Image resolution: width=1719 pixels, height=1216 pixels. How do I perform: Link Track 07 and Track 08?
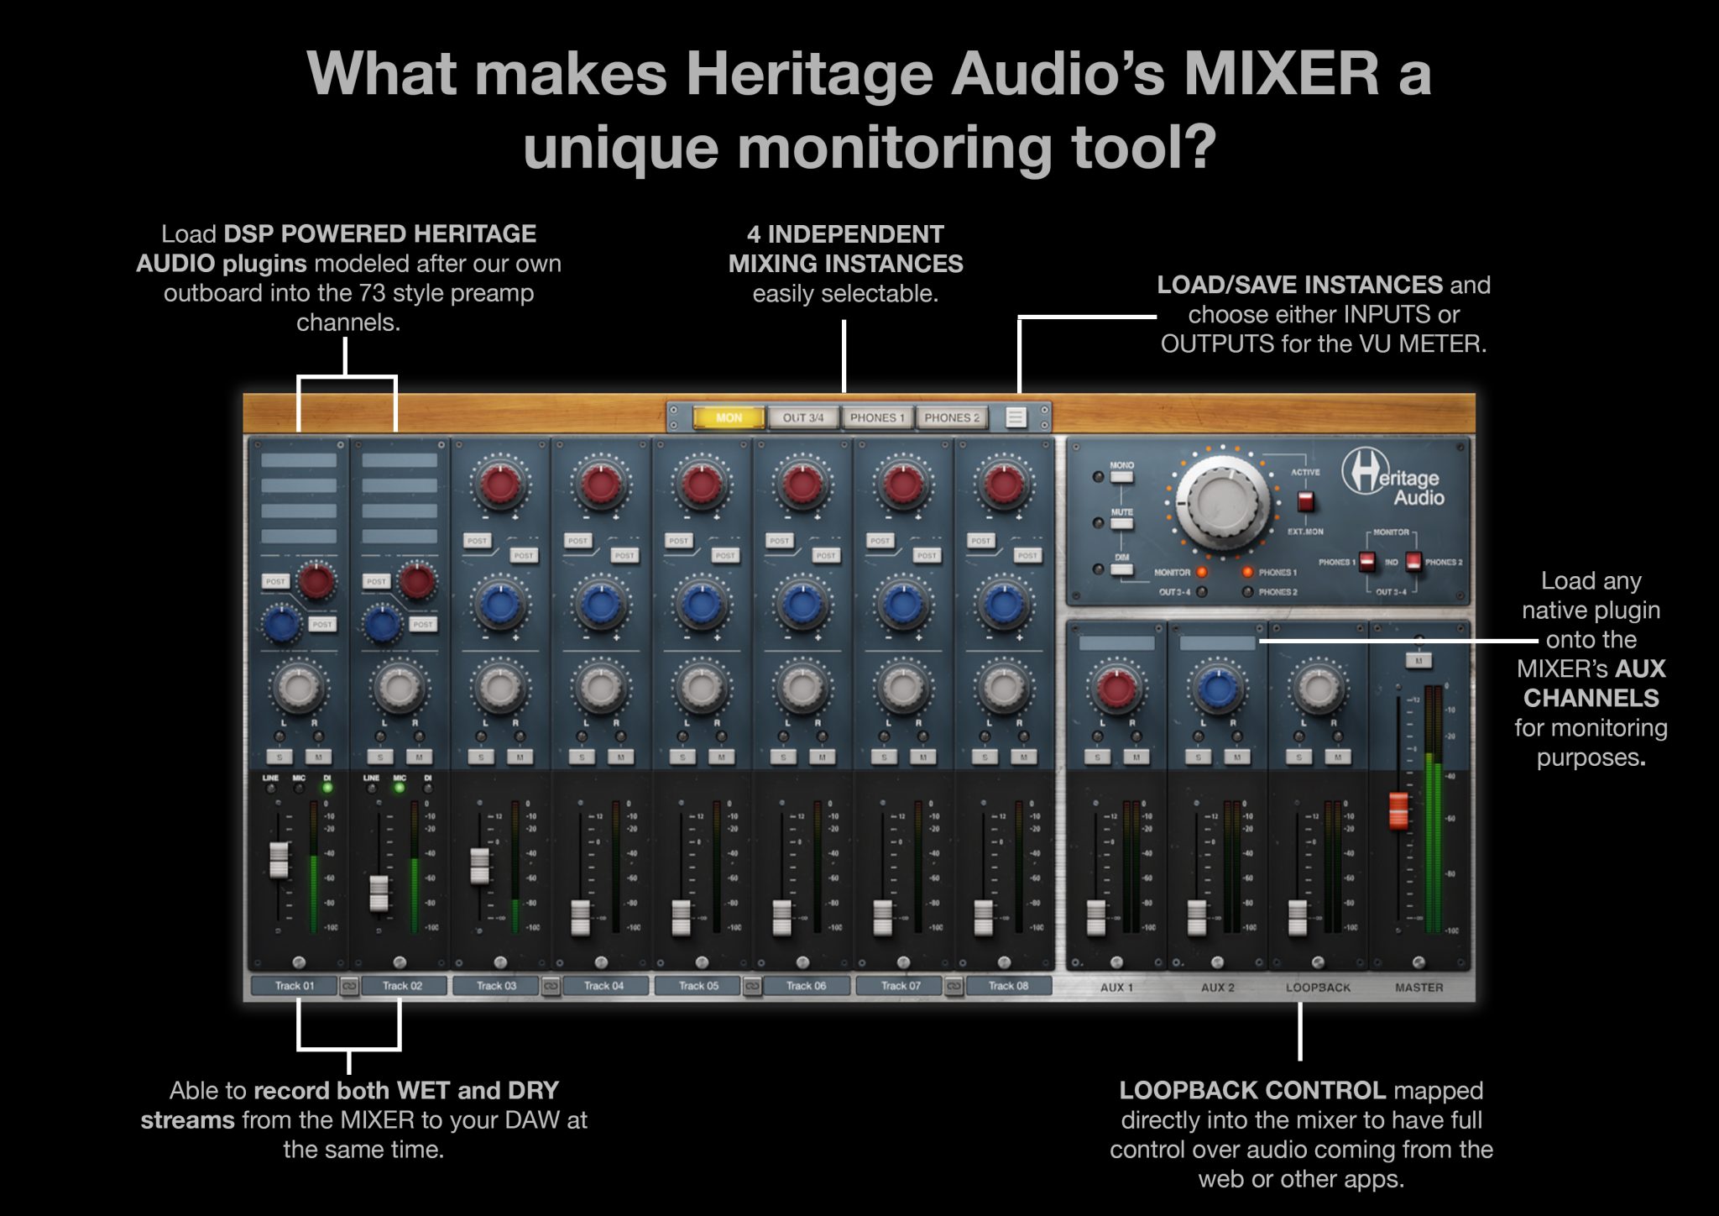954,986
